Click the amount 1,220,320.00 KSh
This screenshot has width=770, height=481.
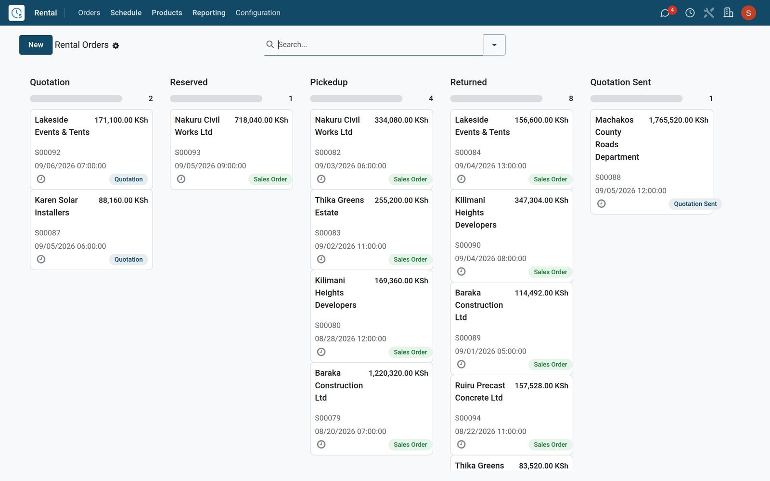[398, 373]
